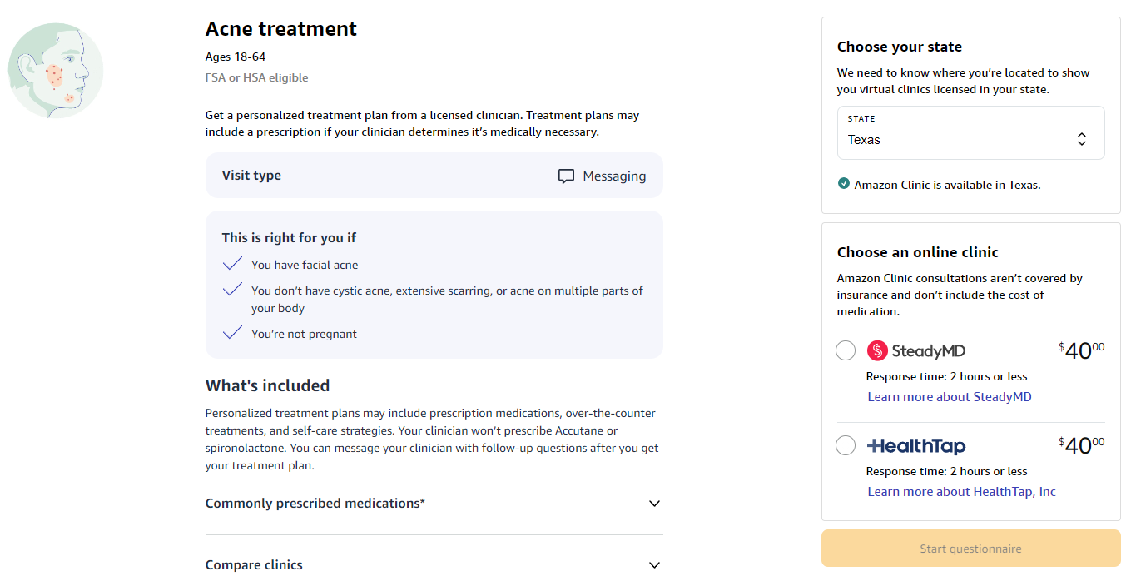Viewport: 1131px width, 586px height.
Task: Click the SteadyMD $40 price
Action: (1081, 351)
